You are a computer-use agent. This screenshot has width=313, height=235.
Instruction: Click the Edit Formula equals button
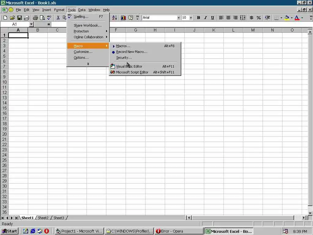(x=49, y=24)
